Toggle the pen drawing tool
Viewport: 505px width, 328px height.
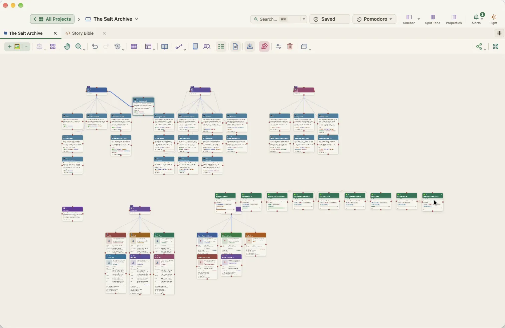click(x=264, y=47)
